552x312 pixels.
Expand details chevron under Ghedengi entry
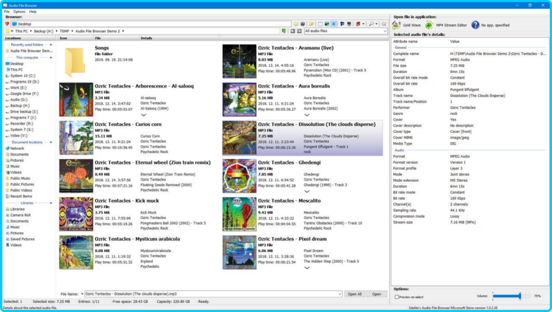306,191
